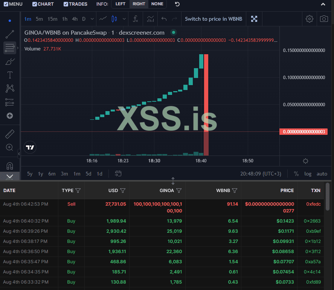Toggle percent scale mode

click(296, 174)
